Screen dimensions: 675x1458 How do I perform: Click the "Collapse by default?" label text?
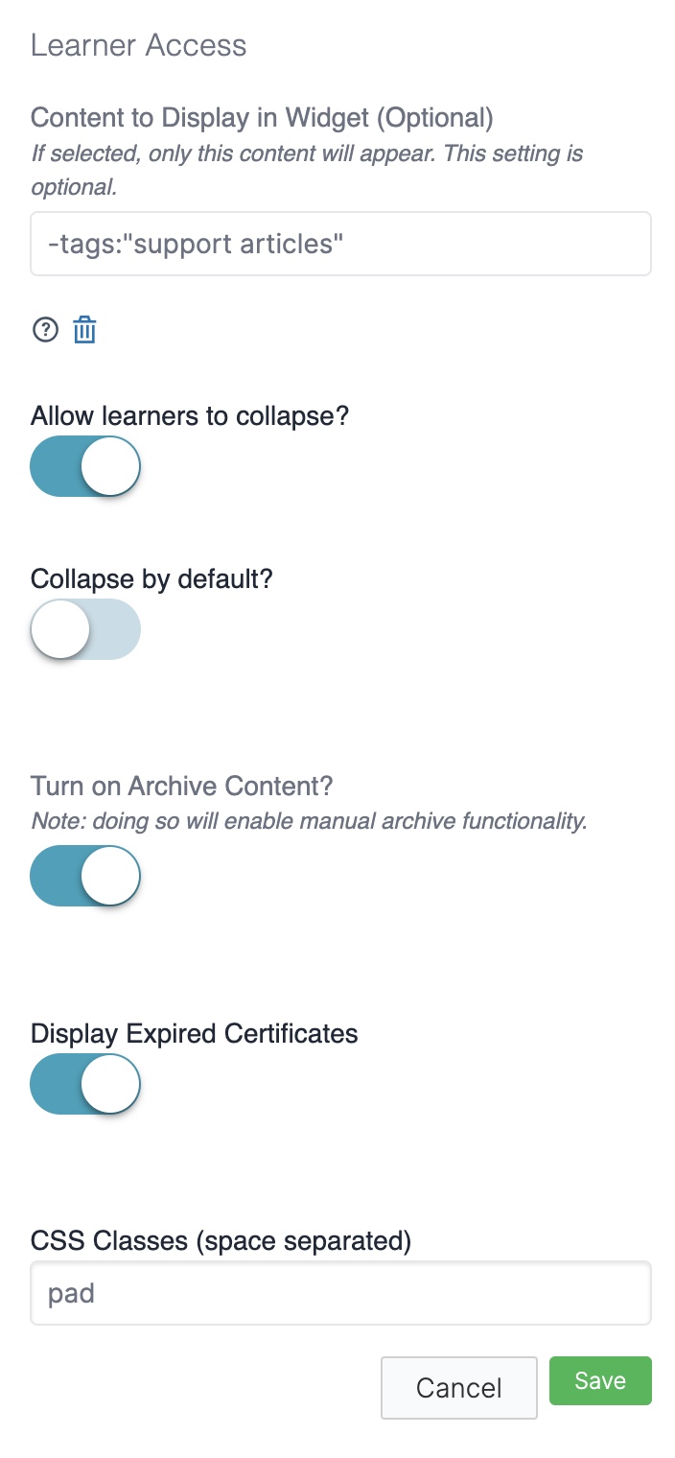click(x=152, y=579)
